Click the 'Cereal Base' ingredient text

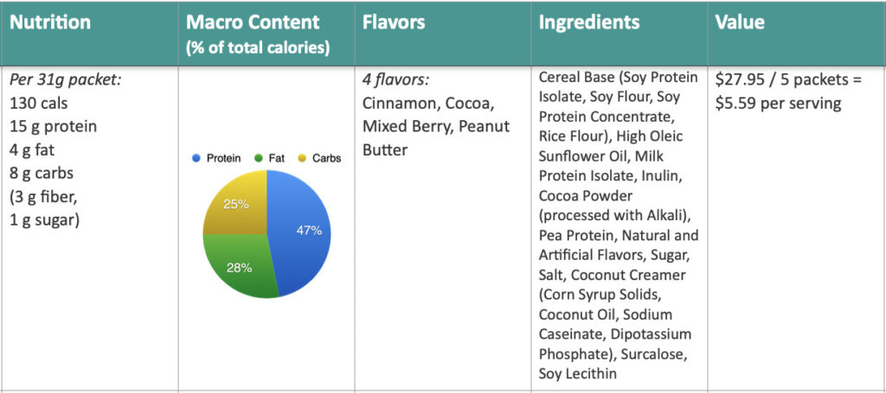coord(575,76)
